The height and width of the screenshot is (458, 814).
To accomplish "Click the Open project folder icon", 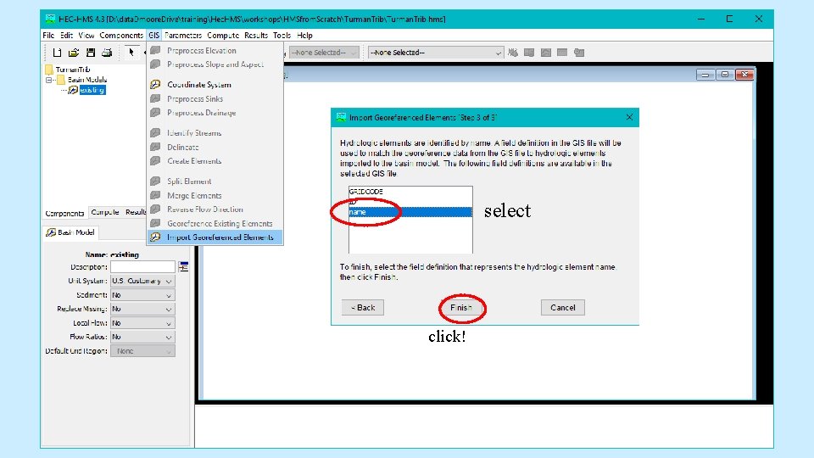I will [x=74, y=53].
